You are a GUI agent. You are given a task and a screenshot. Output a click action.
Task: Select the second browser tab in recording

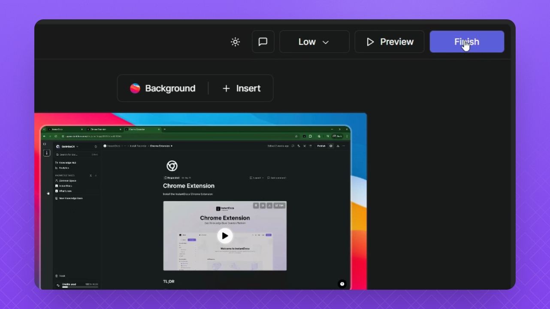pyautogui.click(x=104, y=129)
